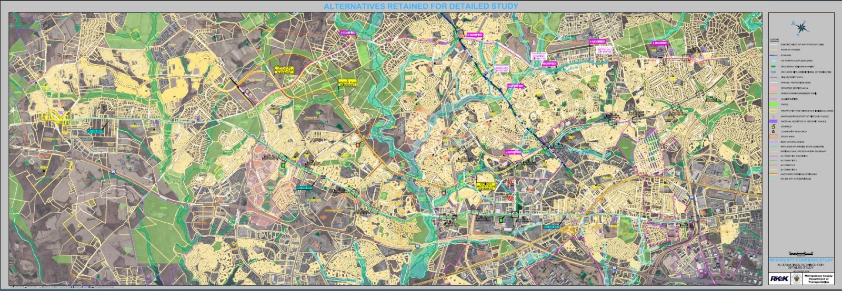Click the compass rose north arrow
842x291 pixels.
(x=801, y=27)
